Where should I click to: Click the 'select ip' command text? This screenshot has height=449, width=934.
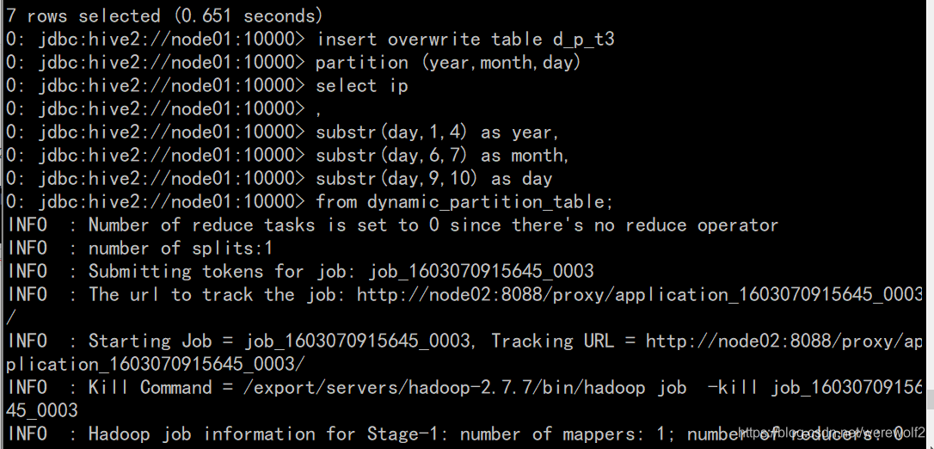(362, 86)
